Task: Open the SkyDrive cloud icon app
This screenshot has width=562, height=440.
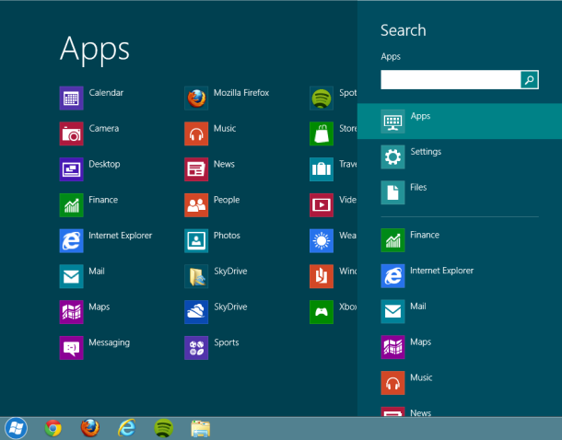Action: [x=196, y=312]
